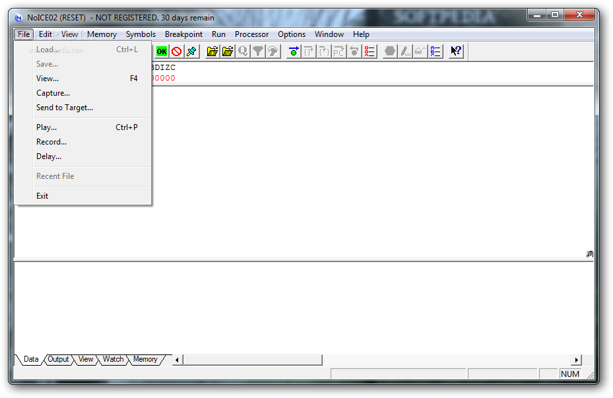Open the Processor menu
Image resolution: width=613 pixels, height=398 pixels.
pos(252,34)
